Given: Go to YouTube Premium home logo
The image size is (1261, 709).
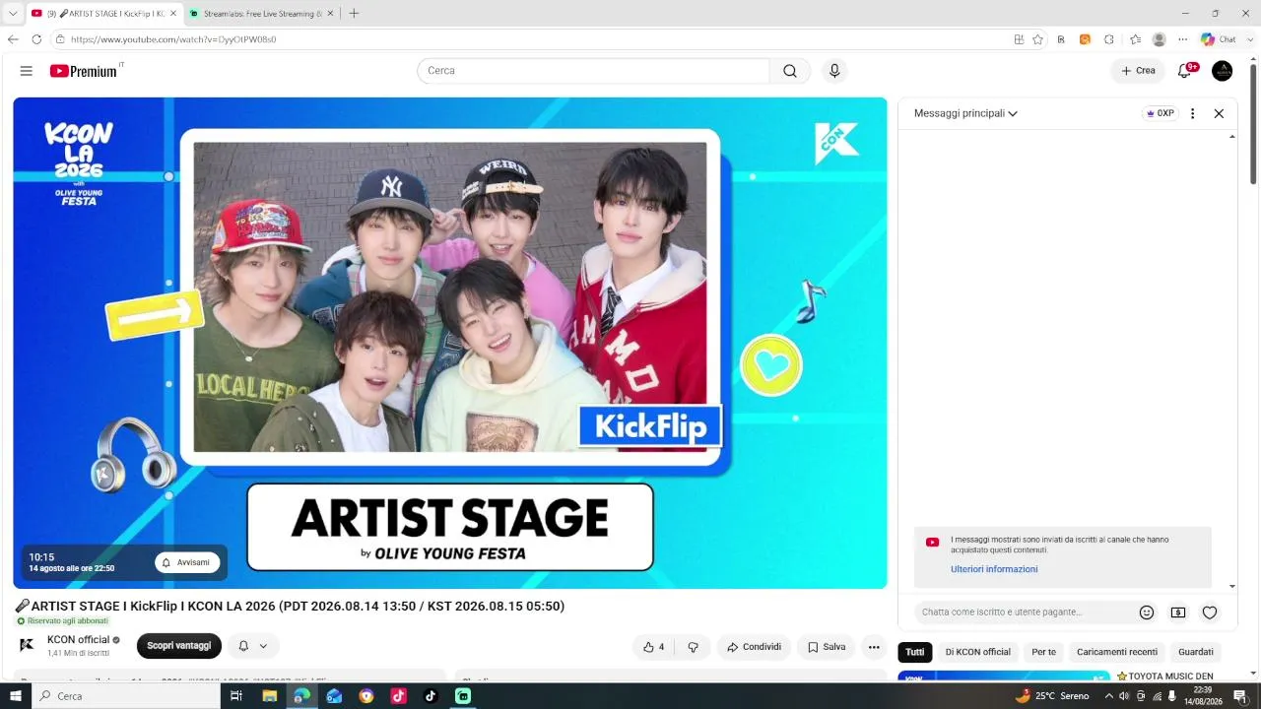Looking at the screenshot, I should pyautogui.click(x=84, y=71).
